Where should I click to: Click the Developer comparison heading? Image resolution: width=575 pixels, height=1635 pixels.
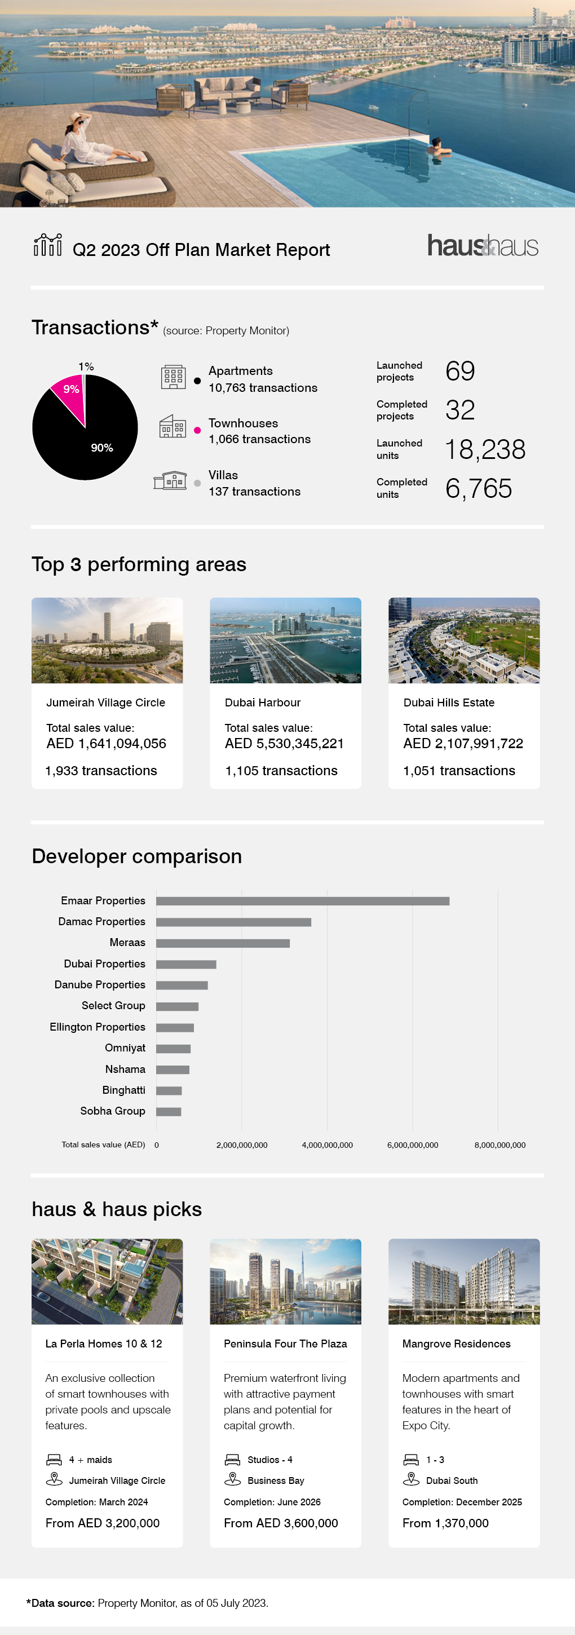[137, 856]
